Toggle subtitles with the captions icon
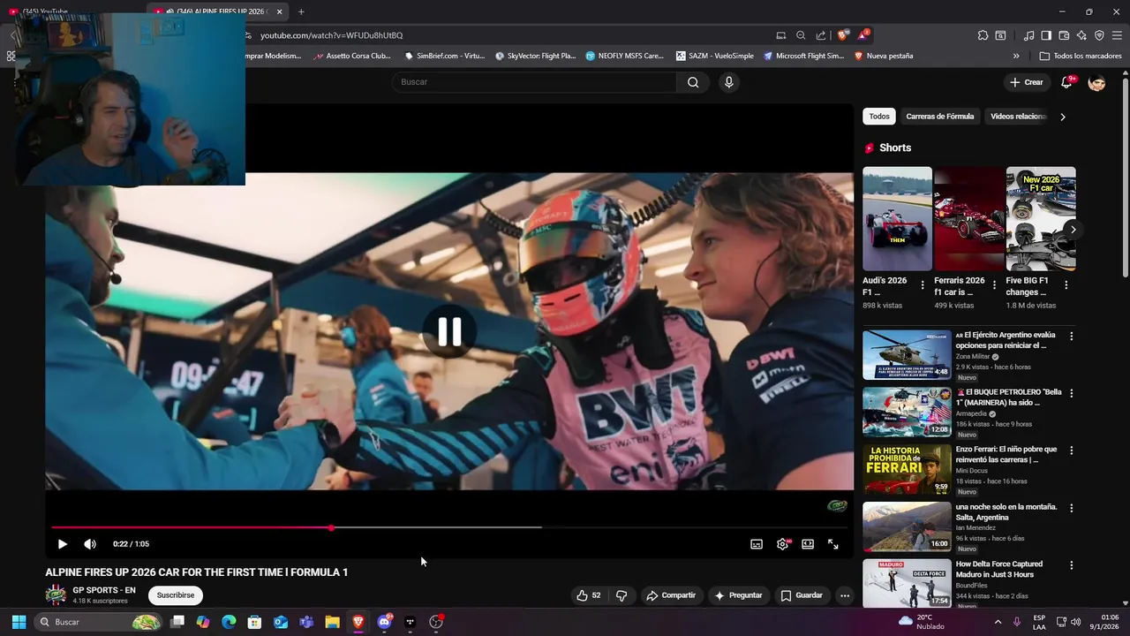 point(757,544)
